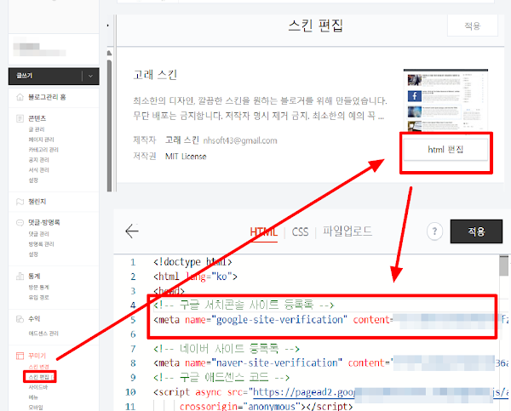This screenshot has width=511, height=411.
Task: Go back with the left arrow icon
Action: [x=132, y=231]
